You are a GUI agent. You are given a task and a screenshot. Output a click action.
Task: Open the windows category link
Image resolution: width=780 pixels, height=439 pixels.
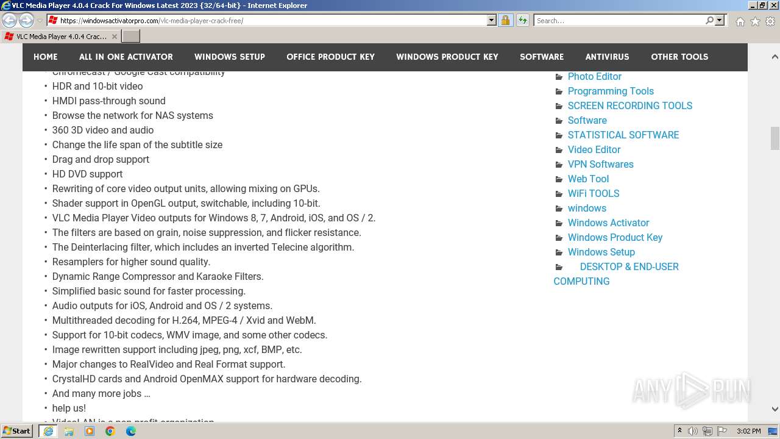coord(587,208)
